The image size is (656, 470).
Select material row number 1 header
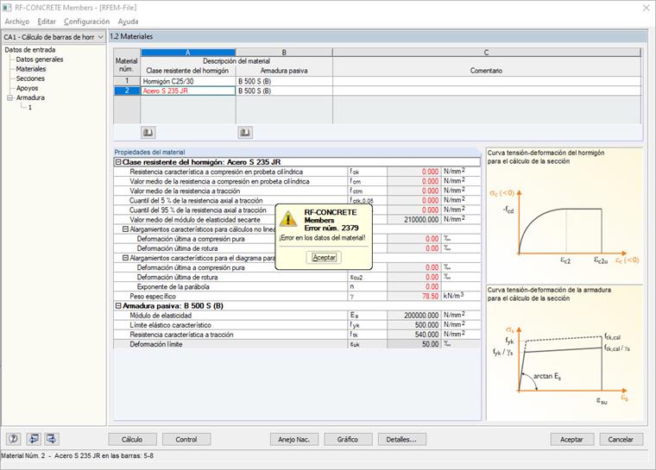click(127, 81)
